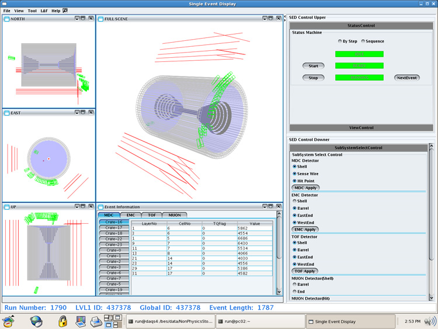Toggle MDC Detector Sense Wire option
438x329 pixels.
(x=294, y=174)
